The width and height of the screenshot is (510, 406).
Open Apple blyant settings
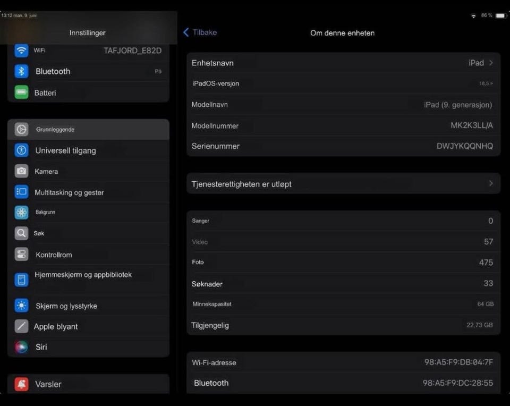click(89, 326)
